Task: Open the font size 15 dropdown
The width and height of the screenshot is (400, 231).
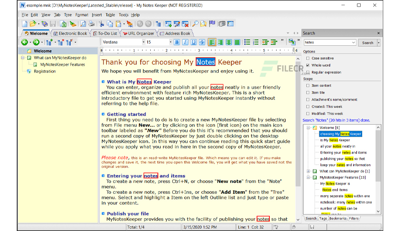Action: click(x=170, y=42)
